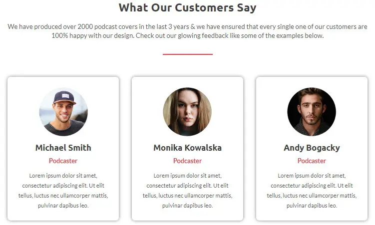
Task: Click the red divider line below intro
Action: pyautogui.click(x=187, y=54)
